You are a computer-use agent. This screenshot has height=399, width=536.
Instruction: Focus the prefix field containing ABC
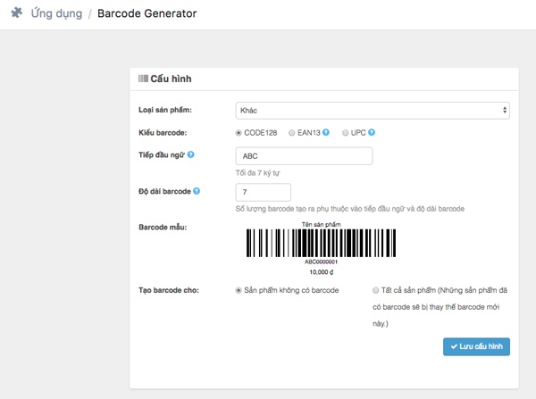pos(304,156)
